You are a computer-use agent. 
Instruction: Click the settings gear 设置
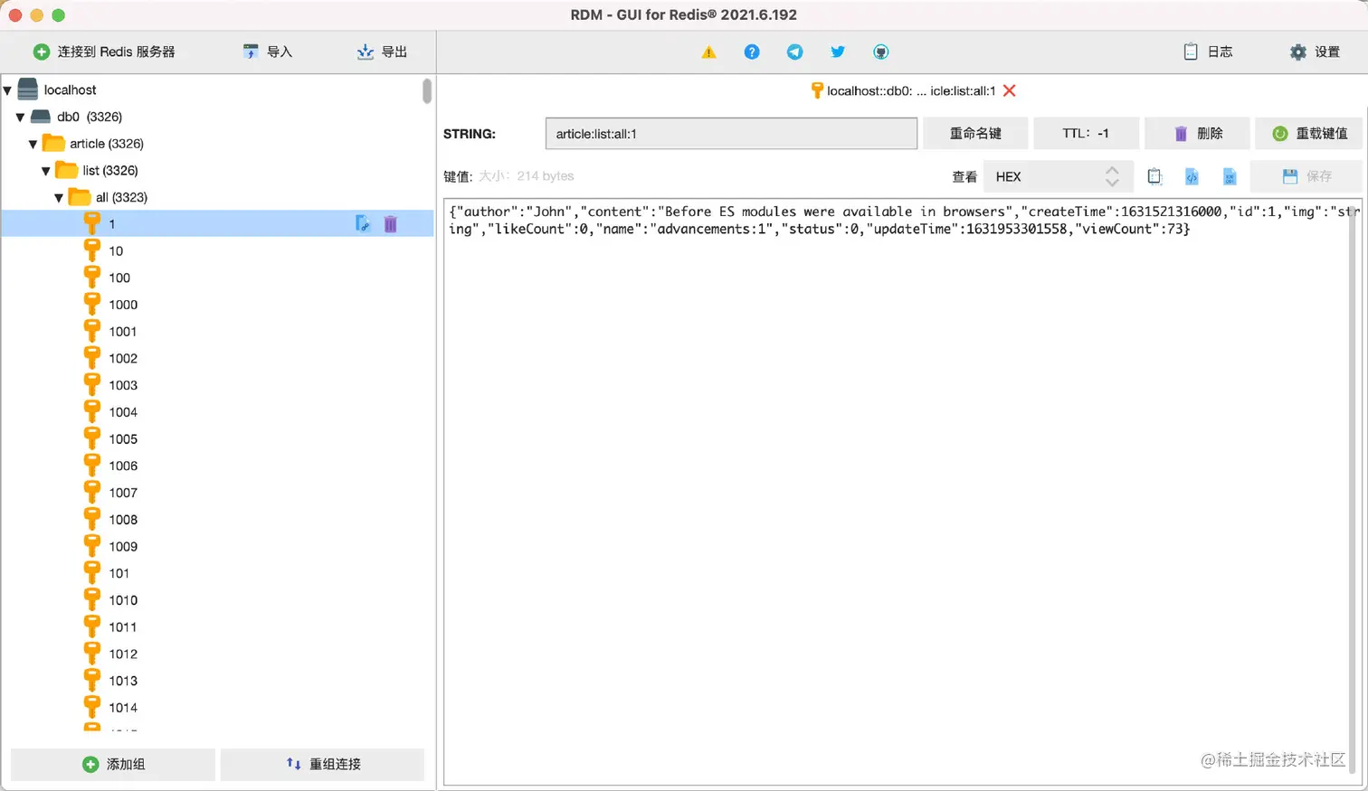point(1315,52)
